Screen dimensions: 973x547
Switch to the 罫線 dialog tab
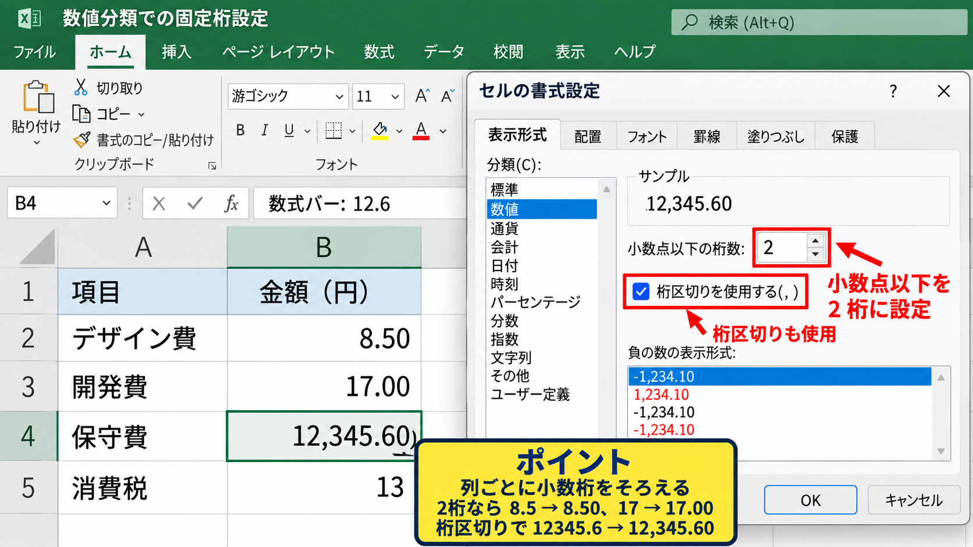706,136
